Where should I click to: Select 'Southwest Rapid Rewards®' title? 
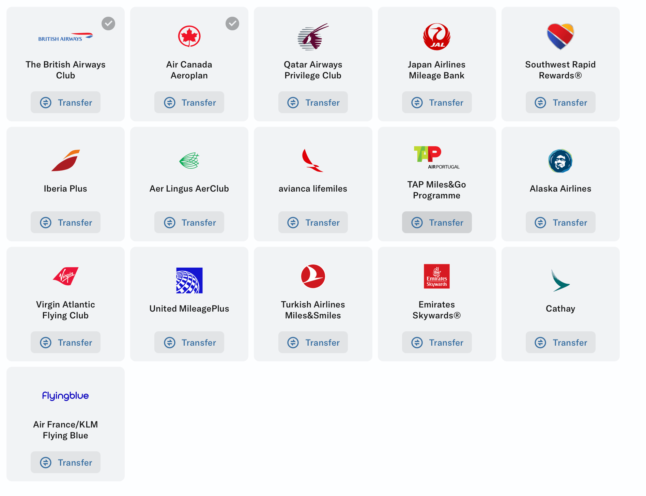560,70
